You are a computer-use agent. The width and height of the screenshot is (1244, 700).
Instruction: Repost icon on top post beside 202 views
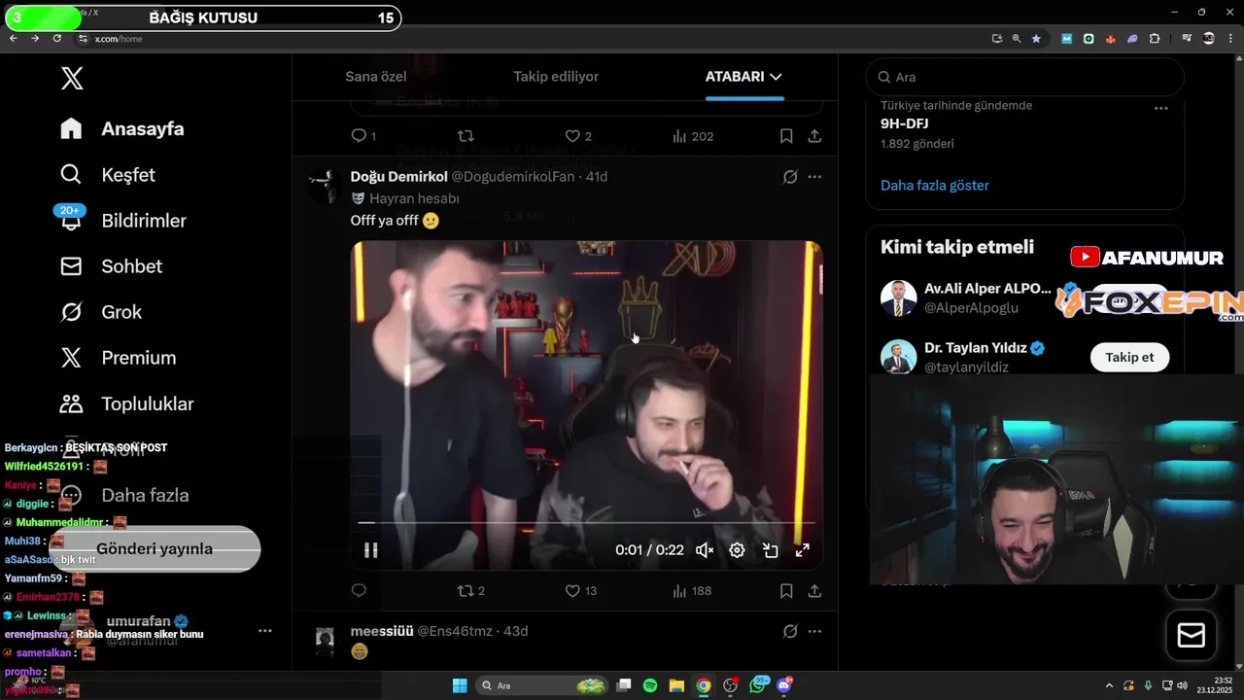tap(466, 136)
